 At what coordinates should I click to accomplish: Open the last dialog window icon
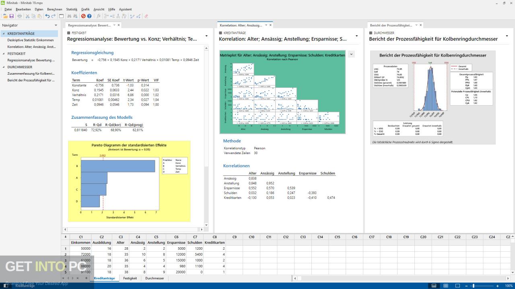[x=61, y=16]
